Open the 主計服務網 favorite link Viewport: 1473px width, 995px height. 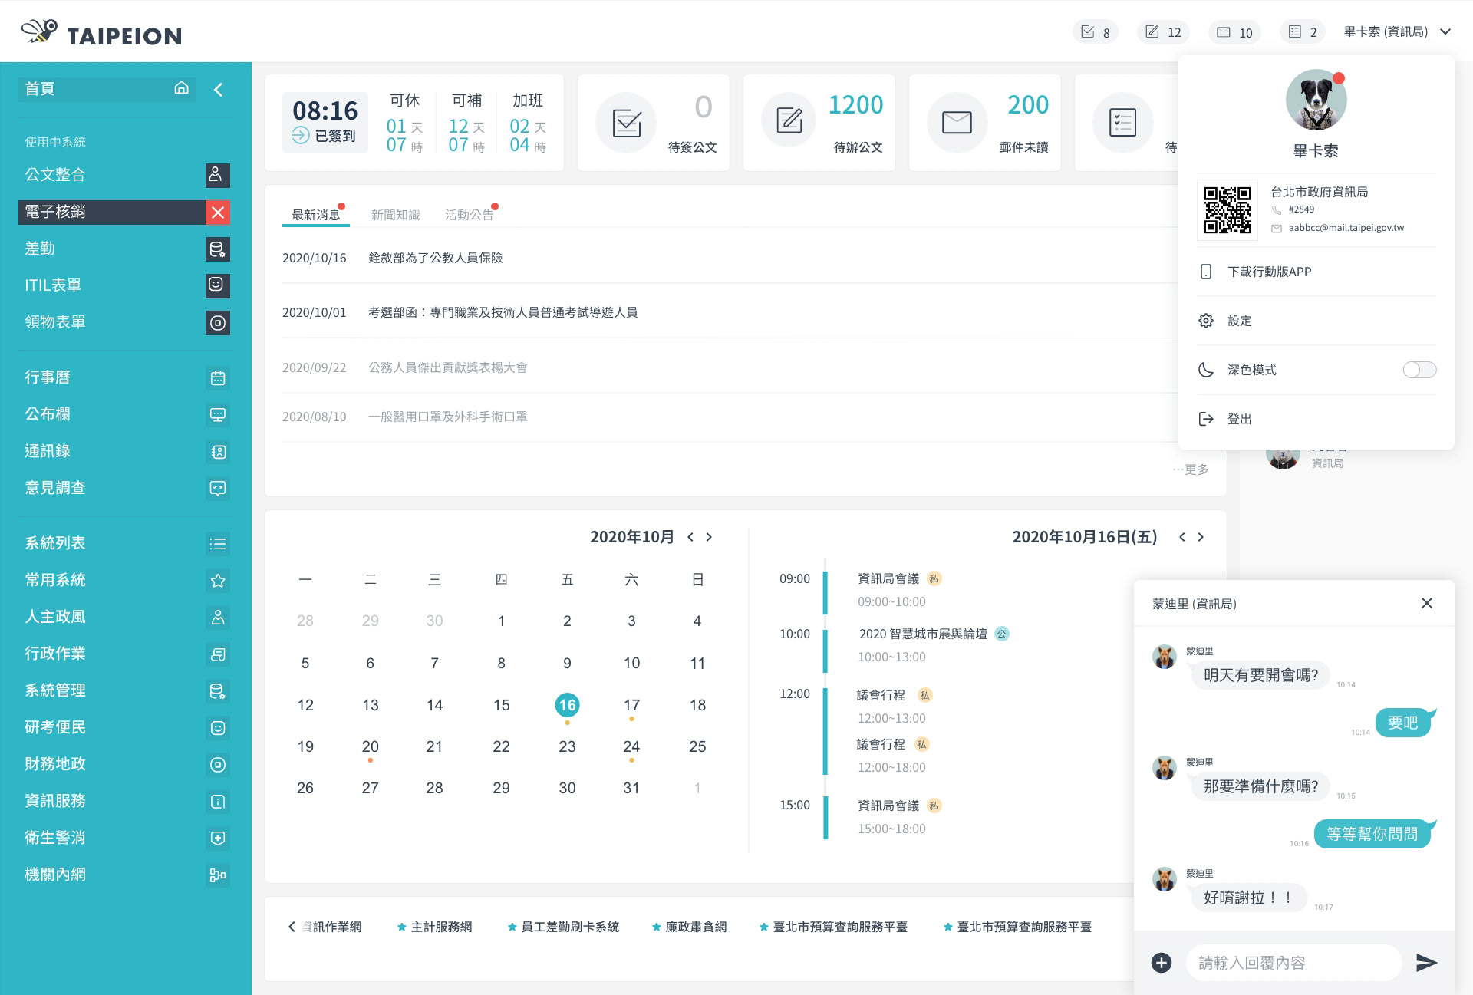click(440, 927)
